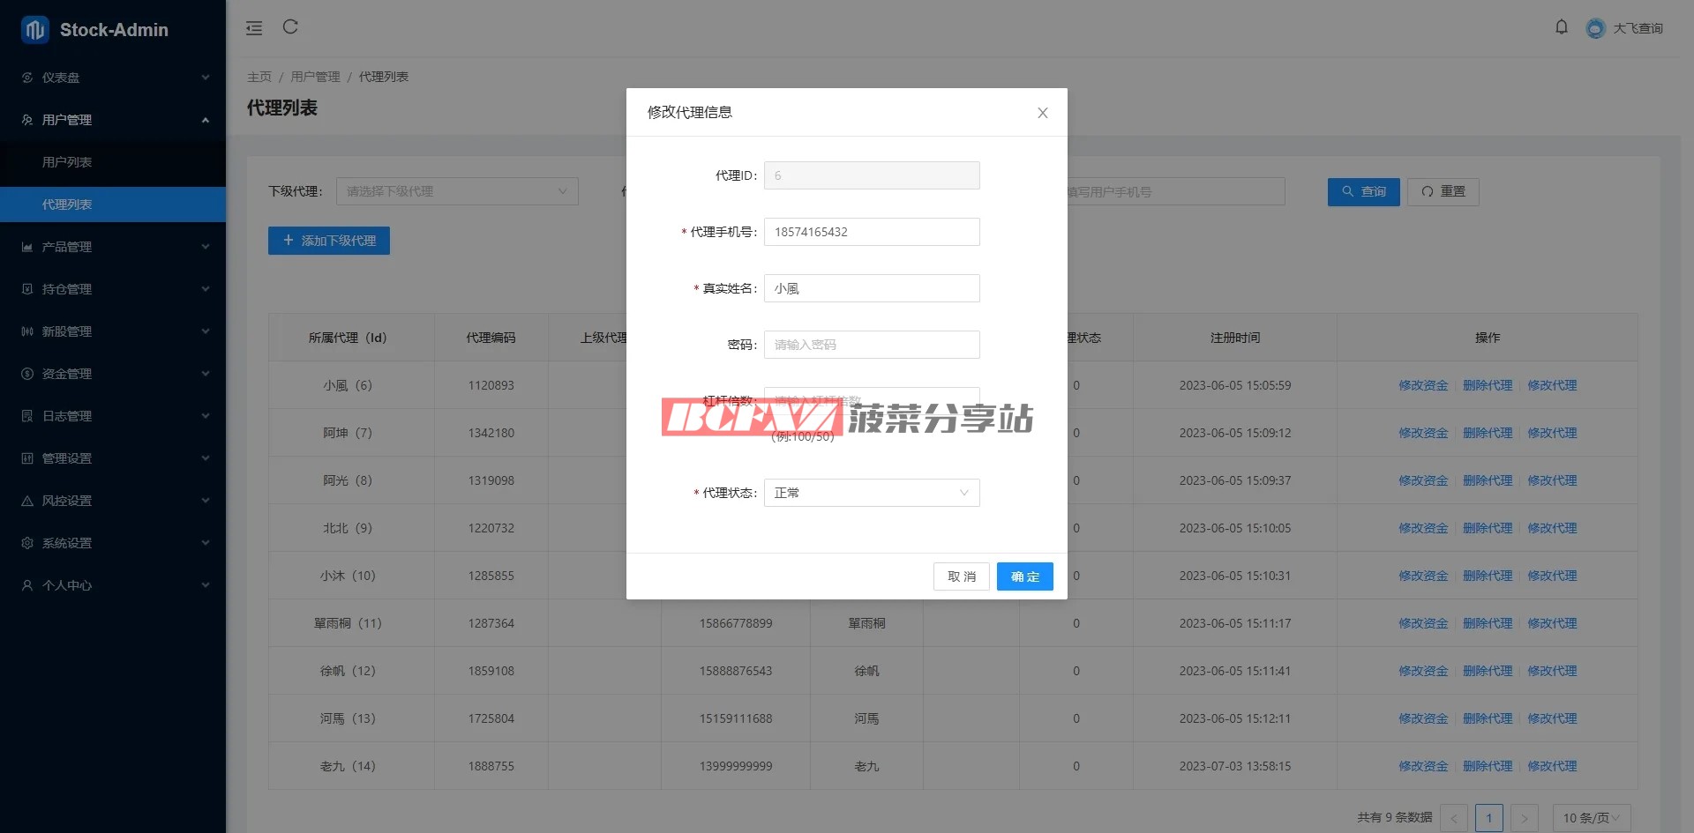Click the notification bell icon

pyautogui.click(x=1561, y=27)
